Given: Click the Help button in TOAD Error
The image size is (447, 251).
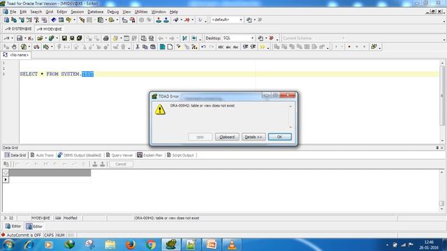Looking at the screenshot, I should 200,137.
